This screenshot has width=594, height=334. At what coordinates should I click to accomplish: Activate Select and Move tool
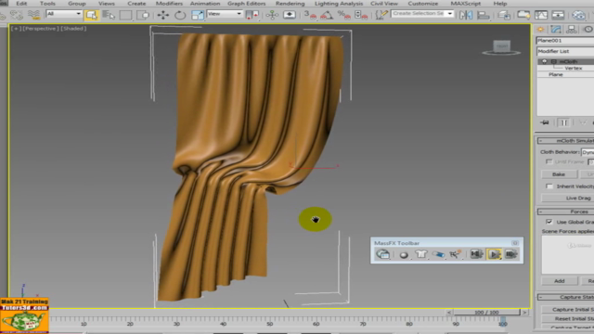163,15
